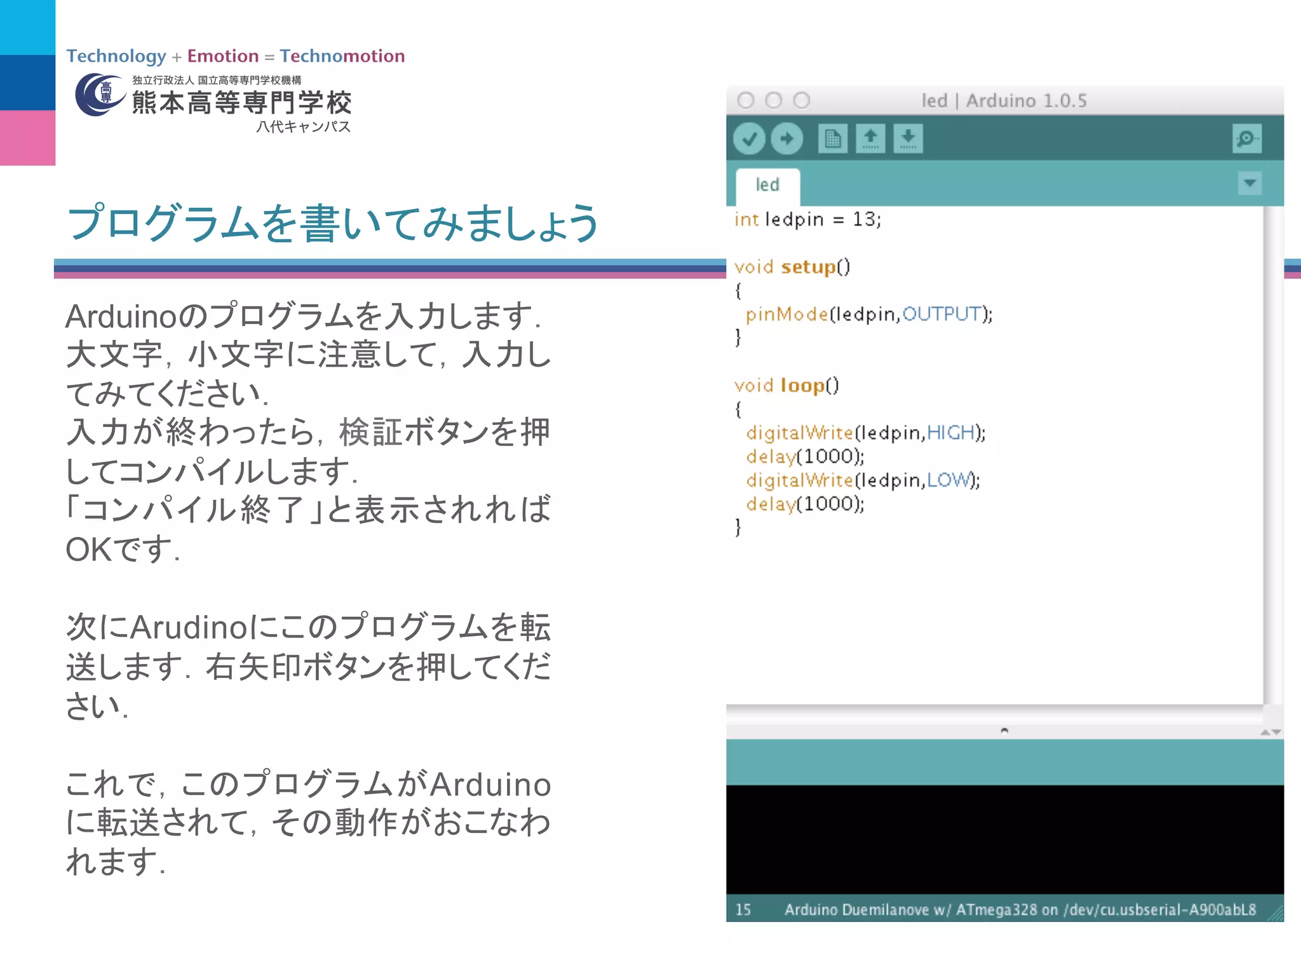Screen dimensions: 1301x976
Task: Create a New sketch from toolbar
Action: tap(832, 139)
